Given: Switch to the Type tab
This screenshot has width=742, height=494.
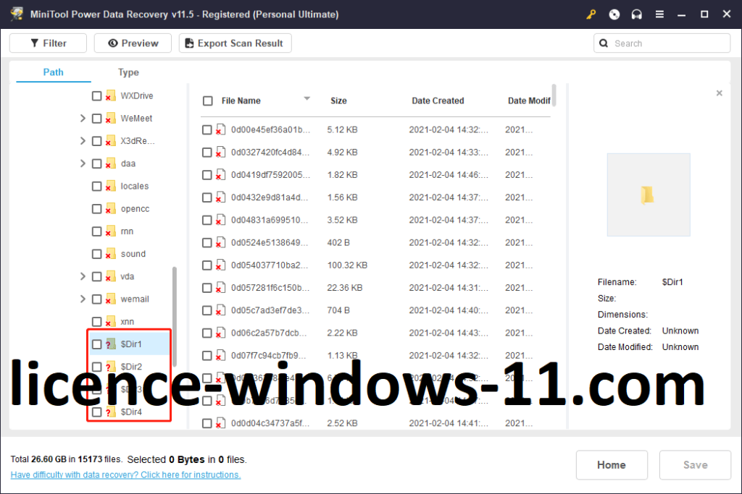Looking at the screenshot, I should (128, 72).
